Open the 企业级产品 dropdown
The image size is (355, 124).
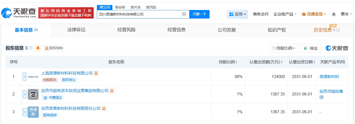pyautogui.click(x=285, y=14)
